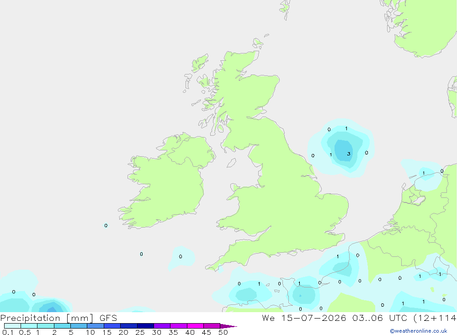The height and width of the screenshot is (335, 457).
Task: Click the 0.1–0.5 mm legend color swatch
Action: click(x=12, y=326)
